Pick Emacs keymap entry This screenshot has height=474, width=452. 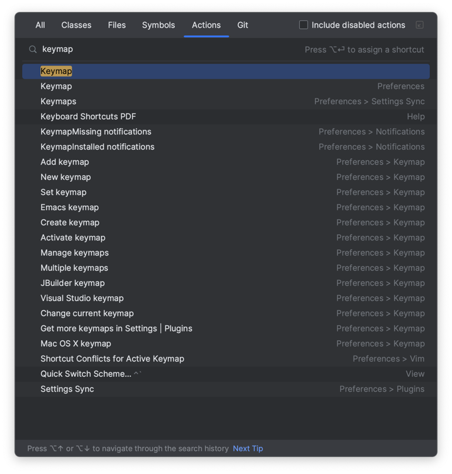pos(226,208)
